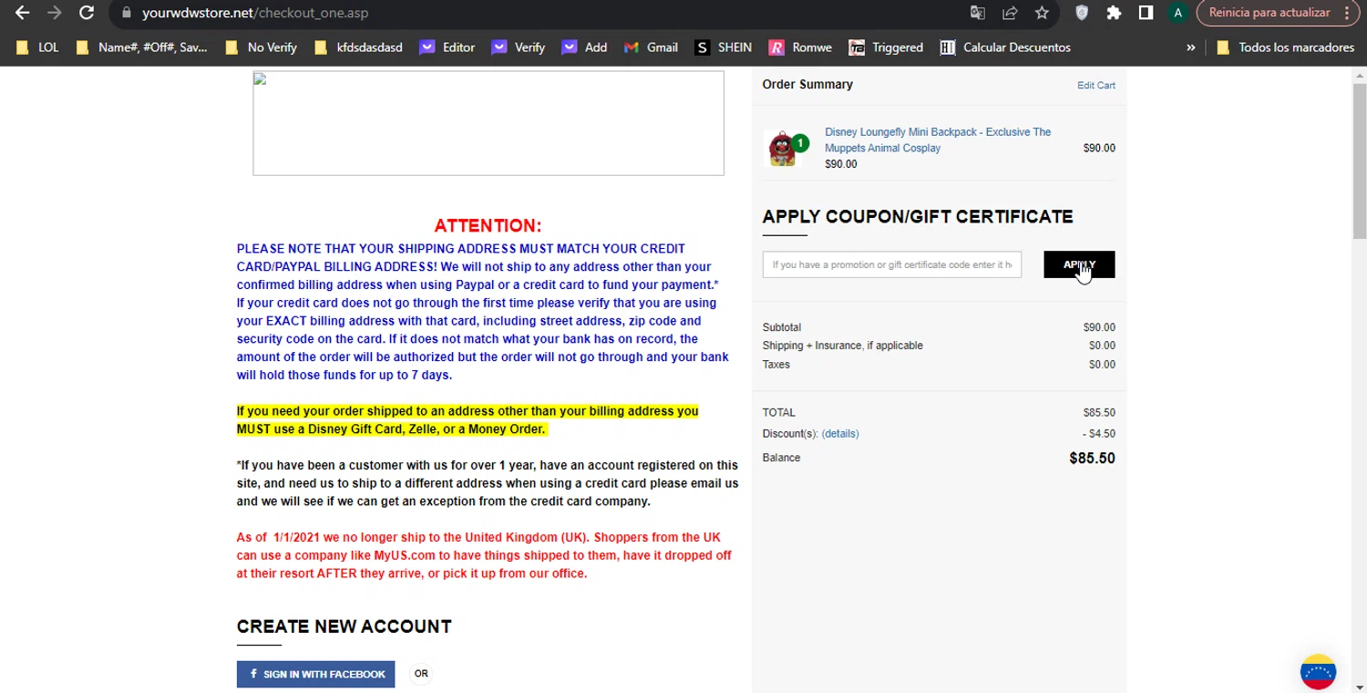Click Edit Cart link
The image size is (1367, 693).
(x=1095, y=85)
